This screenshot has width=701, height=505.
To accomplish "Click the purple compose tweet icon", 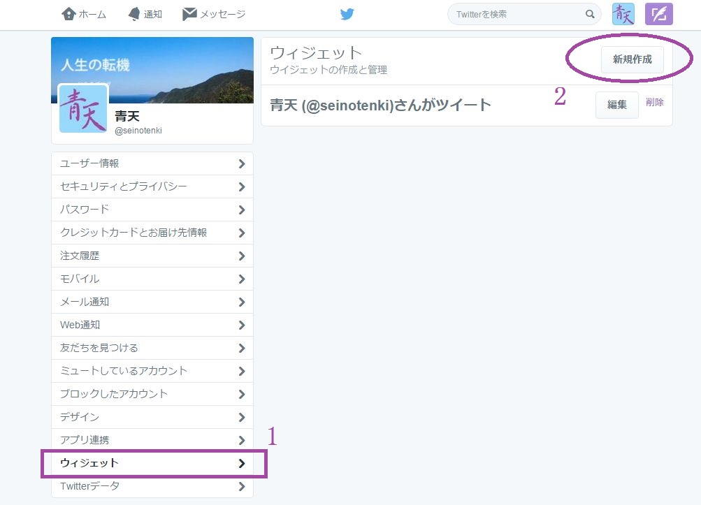I will coord(658,14).
